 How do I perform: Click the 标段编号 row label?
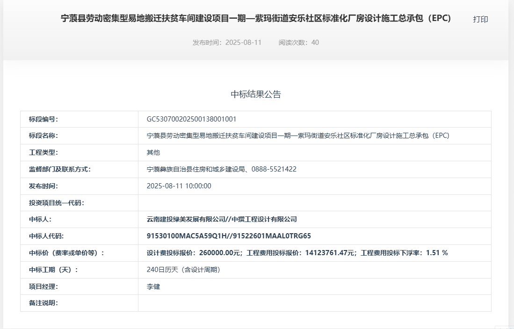43,119
